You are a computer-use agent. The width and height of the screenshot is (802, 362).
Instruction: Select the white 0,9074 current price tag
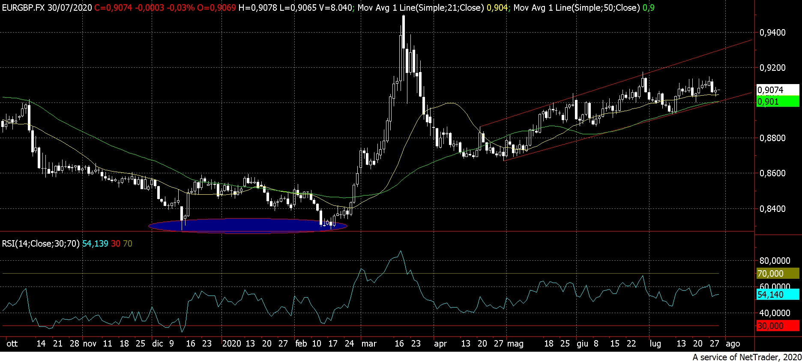pyautogui.click(x=778, y=90)
